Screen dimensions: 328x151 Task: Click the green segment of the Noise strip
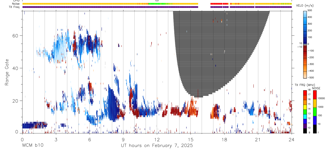tap(157, 4)
